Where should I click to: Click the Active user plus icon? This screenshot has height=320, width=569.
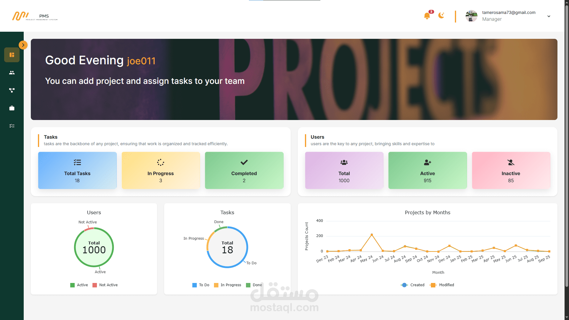pos(428,162)
